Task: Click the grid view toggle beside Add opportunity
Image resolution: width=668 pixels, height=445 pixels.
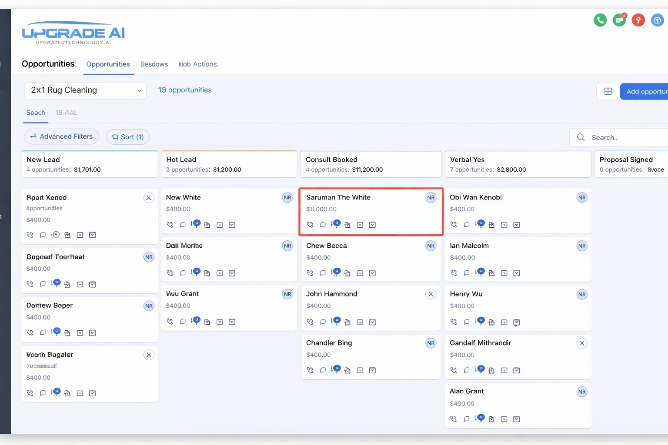Action: tap(608, 91)
